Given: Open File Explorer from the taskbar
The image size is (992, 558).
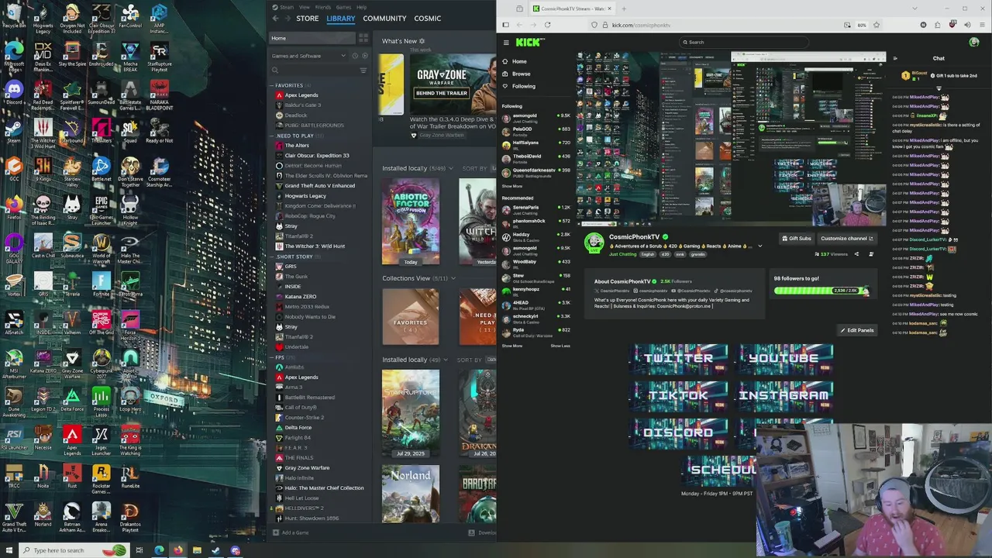Looking at the screenshot, I should (x=197, y=550).
